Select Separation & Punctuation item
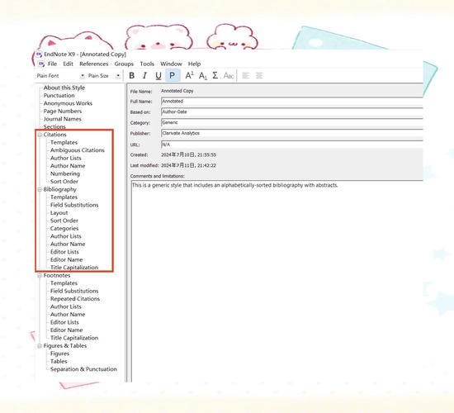Viewport: 454px width, 413px height. [83, 369]
